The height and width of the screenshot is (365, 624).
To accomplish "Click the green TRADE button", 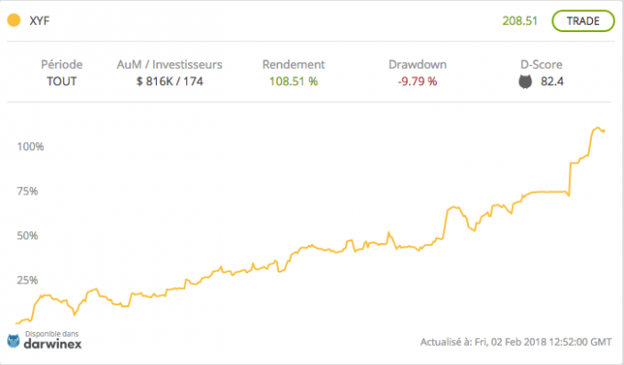I will click(583, 21).
